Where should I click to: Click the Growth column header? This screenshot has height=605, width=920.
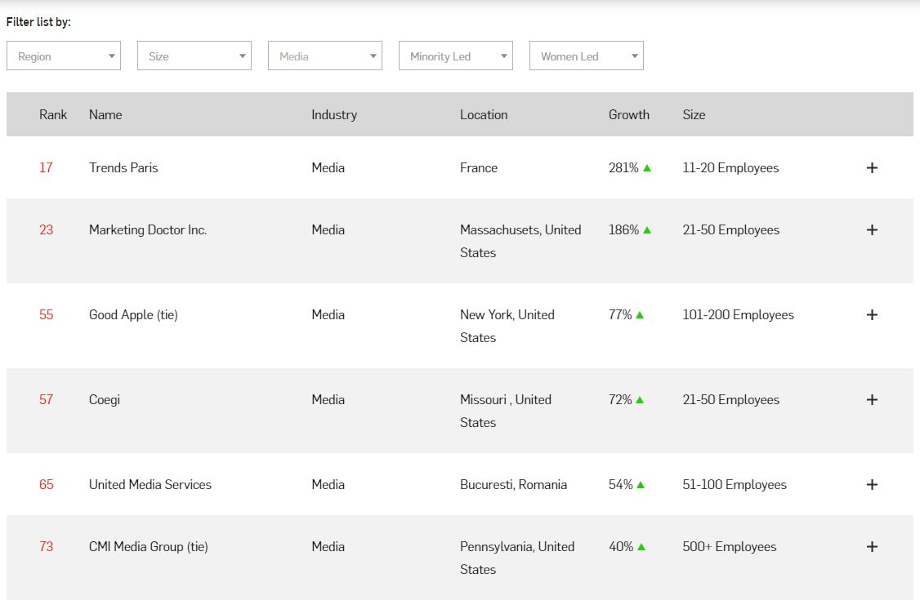[x=629, y=114]
